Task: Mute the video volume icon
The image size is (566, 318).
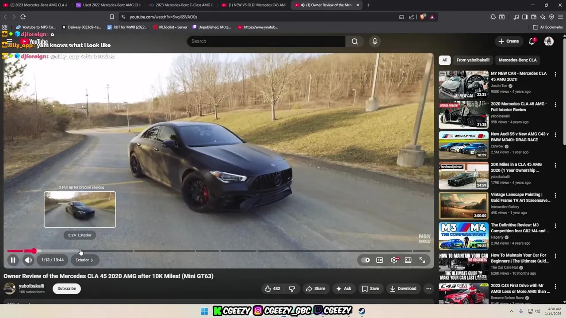Action: [28, 260]
